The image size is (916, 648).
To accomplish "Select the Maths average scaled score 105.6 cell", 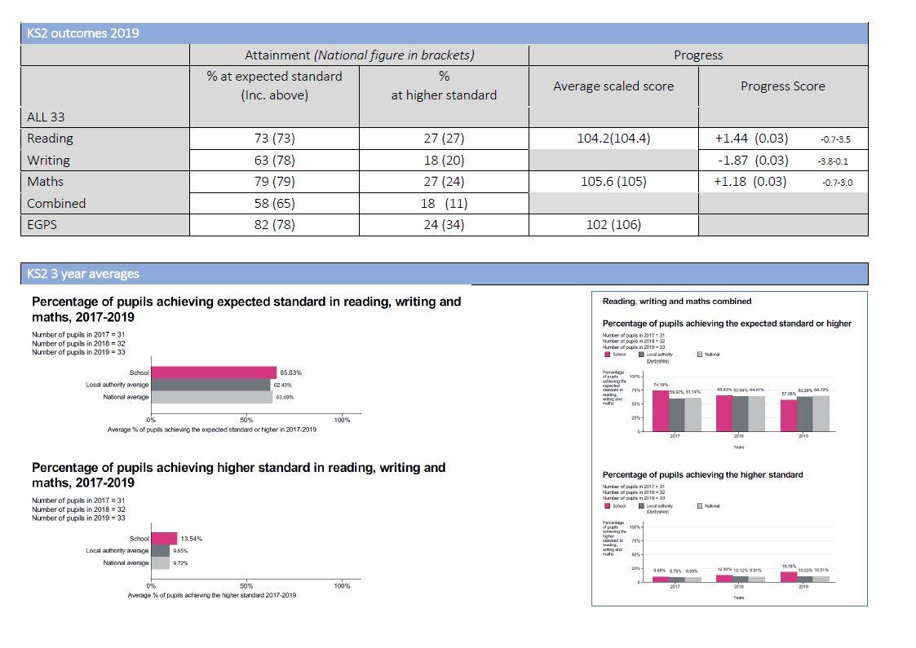I will click(613, 182).
